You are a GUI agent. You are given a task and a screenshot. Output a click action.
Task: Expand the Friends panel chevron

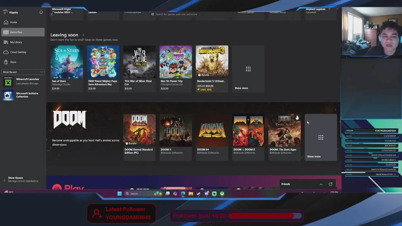(321, 184)
